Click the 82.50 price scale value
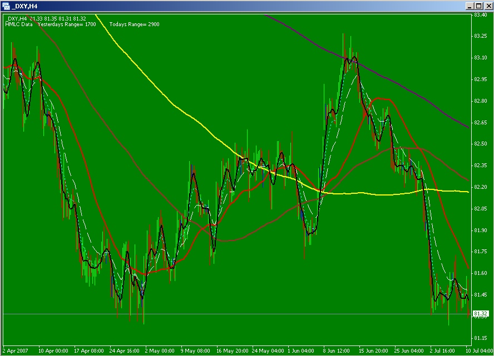 (481, 144)
